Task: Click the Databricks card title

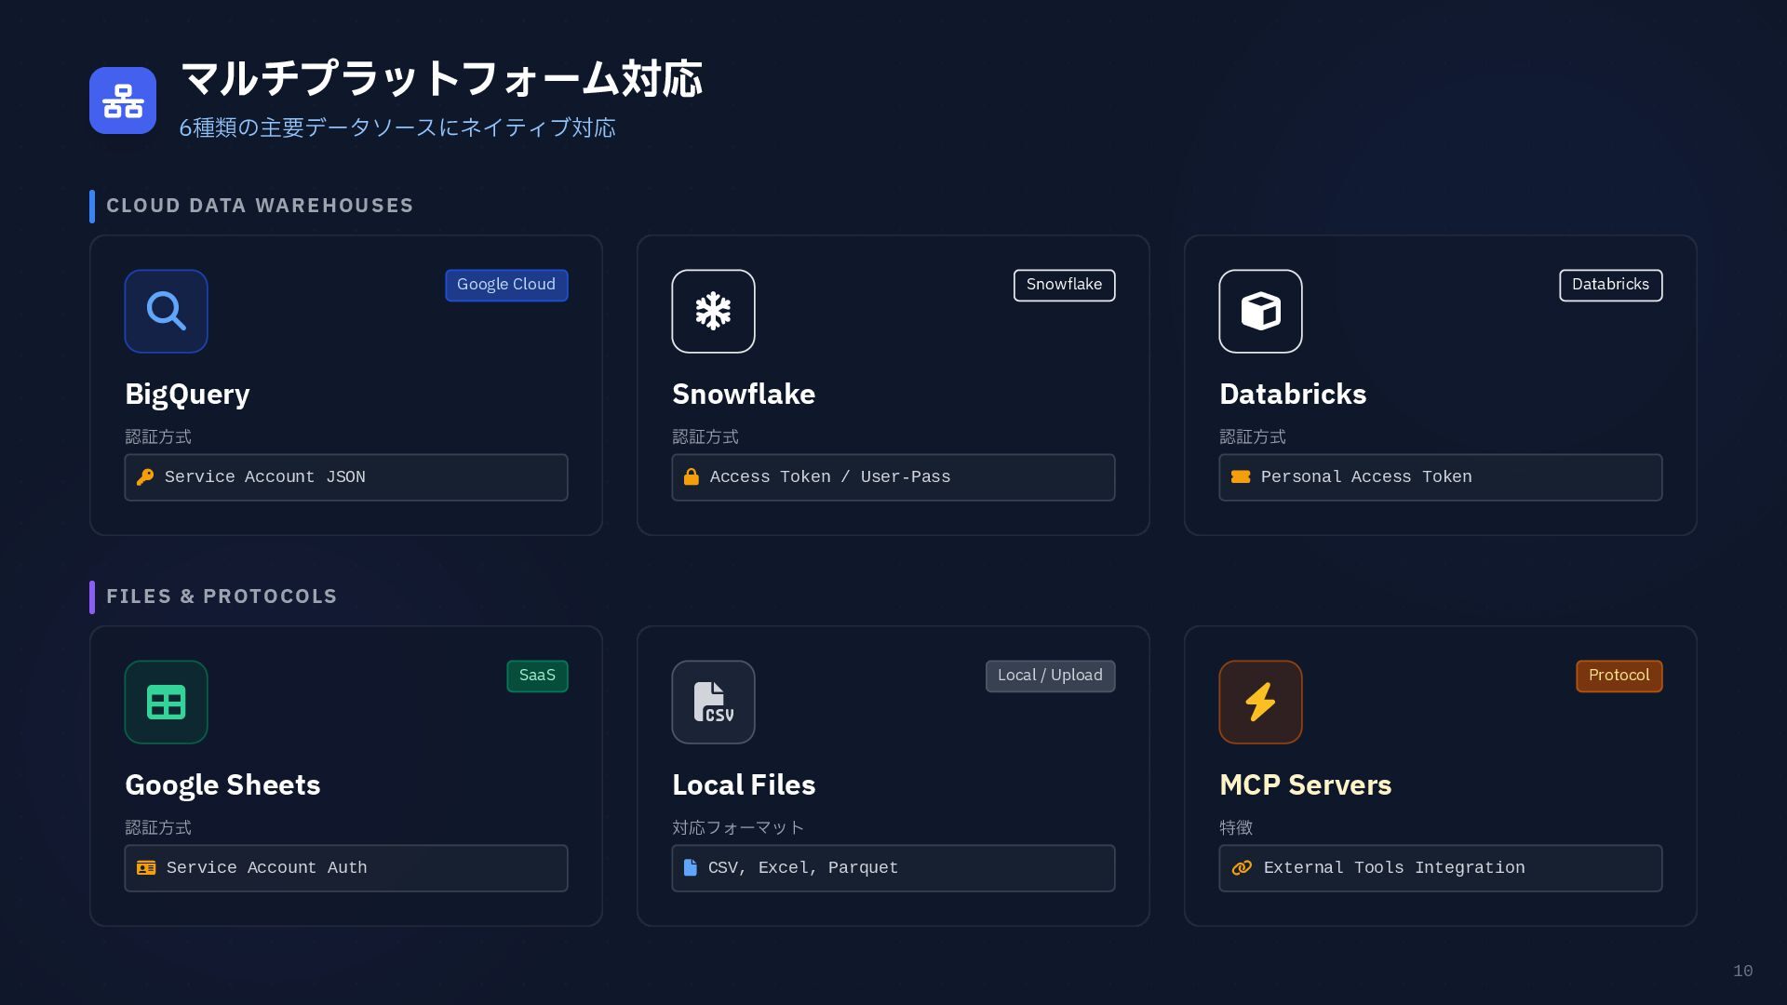Action: tap(1293, 395)
